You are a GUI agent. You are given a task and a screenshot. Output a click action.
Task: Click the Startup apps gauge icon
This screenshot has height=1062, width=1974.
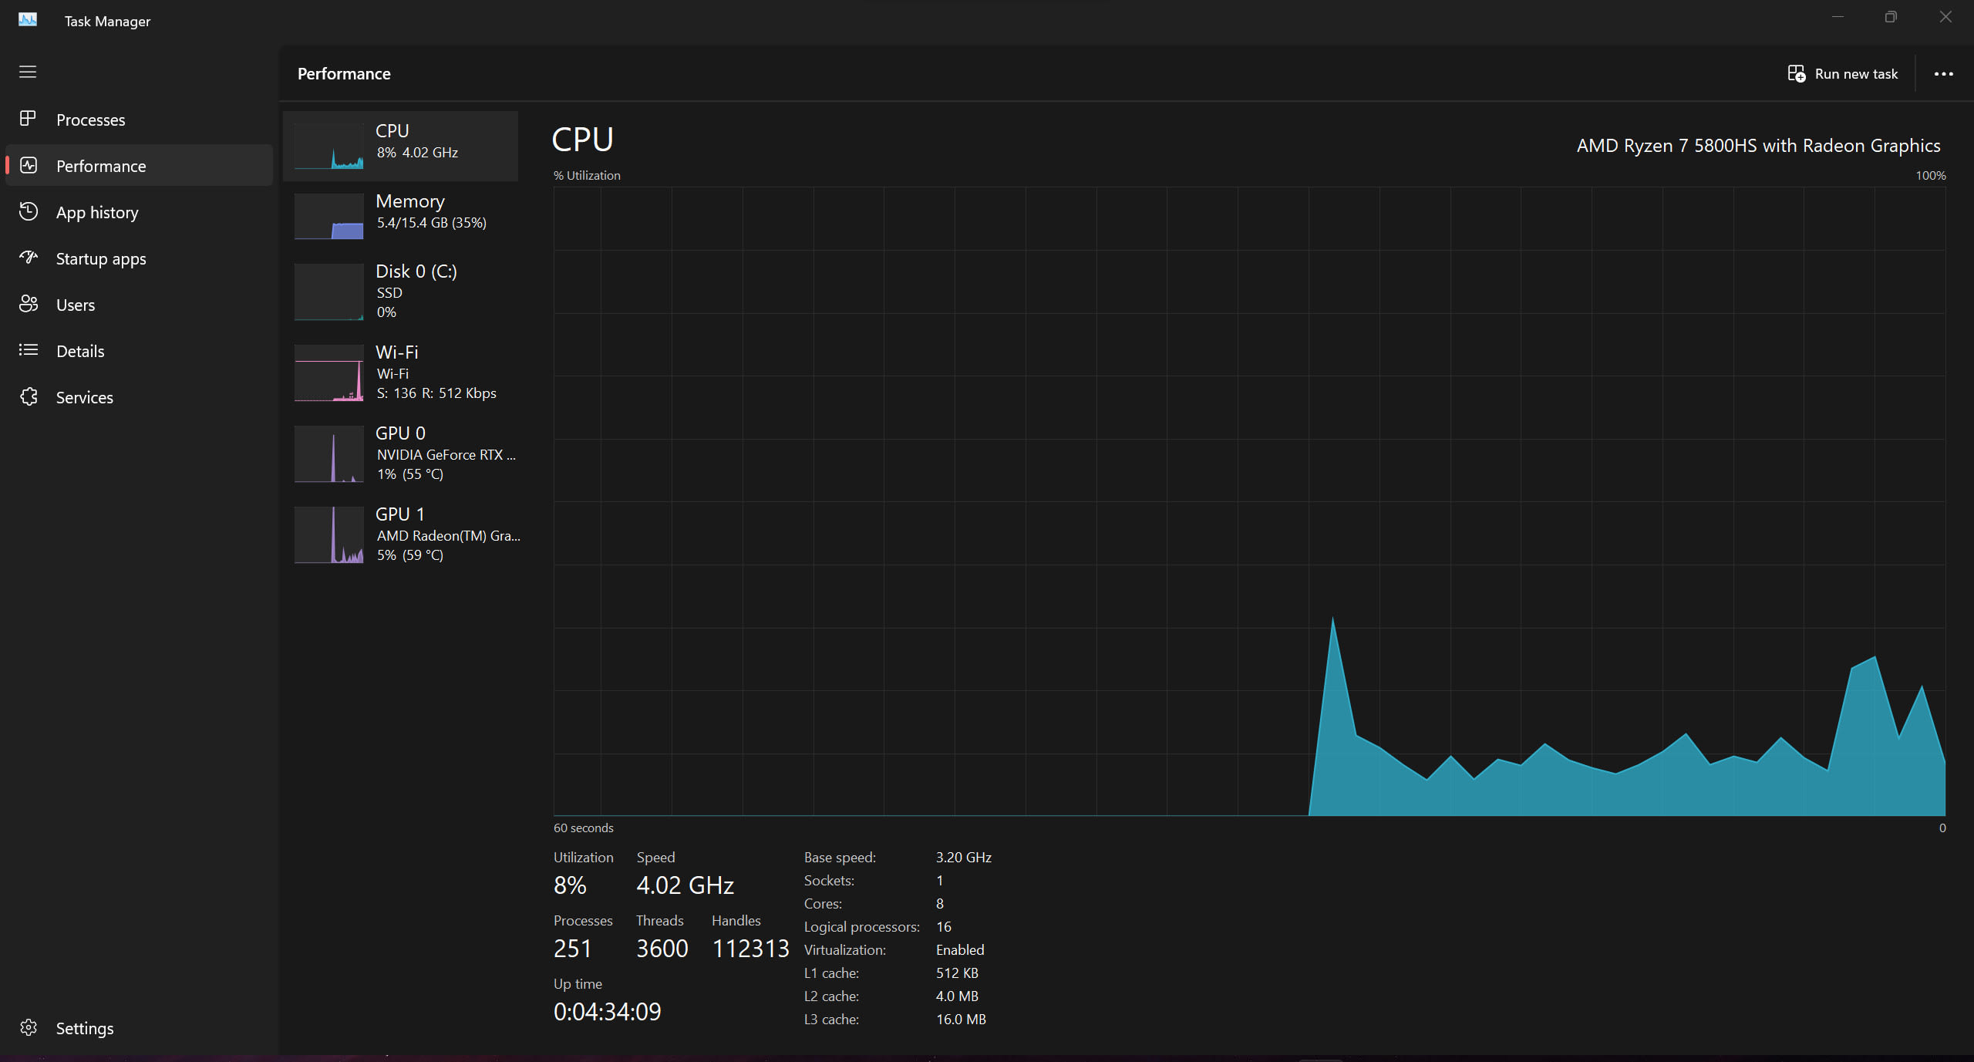29,258
